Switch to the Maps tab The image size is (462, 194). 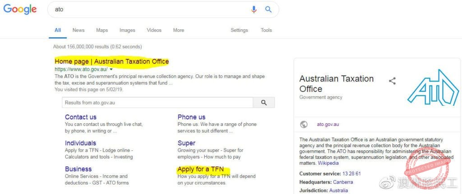pyautogui.click(x=102, y=30)
